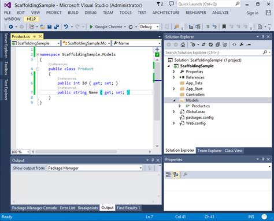Expand the References node
Image resolution: width=274 pixels, height=221 pixels.
pyautogui.click(x=174, y=77)
